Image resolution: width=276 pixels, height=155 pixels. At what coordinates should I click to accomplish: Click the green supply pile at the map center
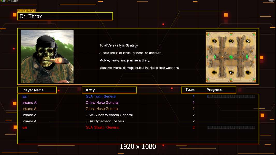point(231,57)
